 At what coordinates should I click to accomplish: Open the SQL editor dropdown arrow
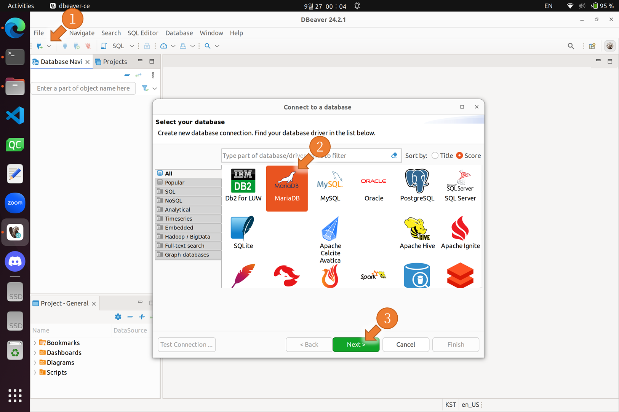coord(132,46)
